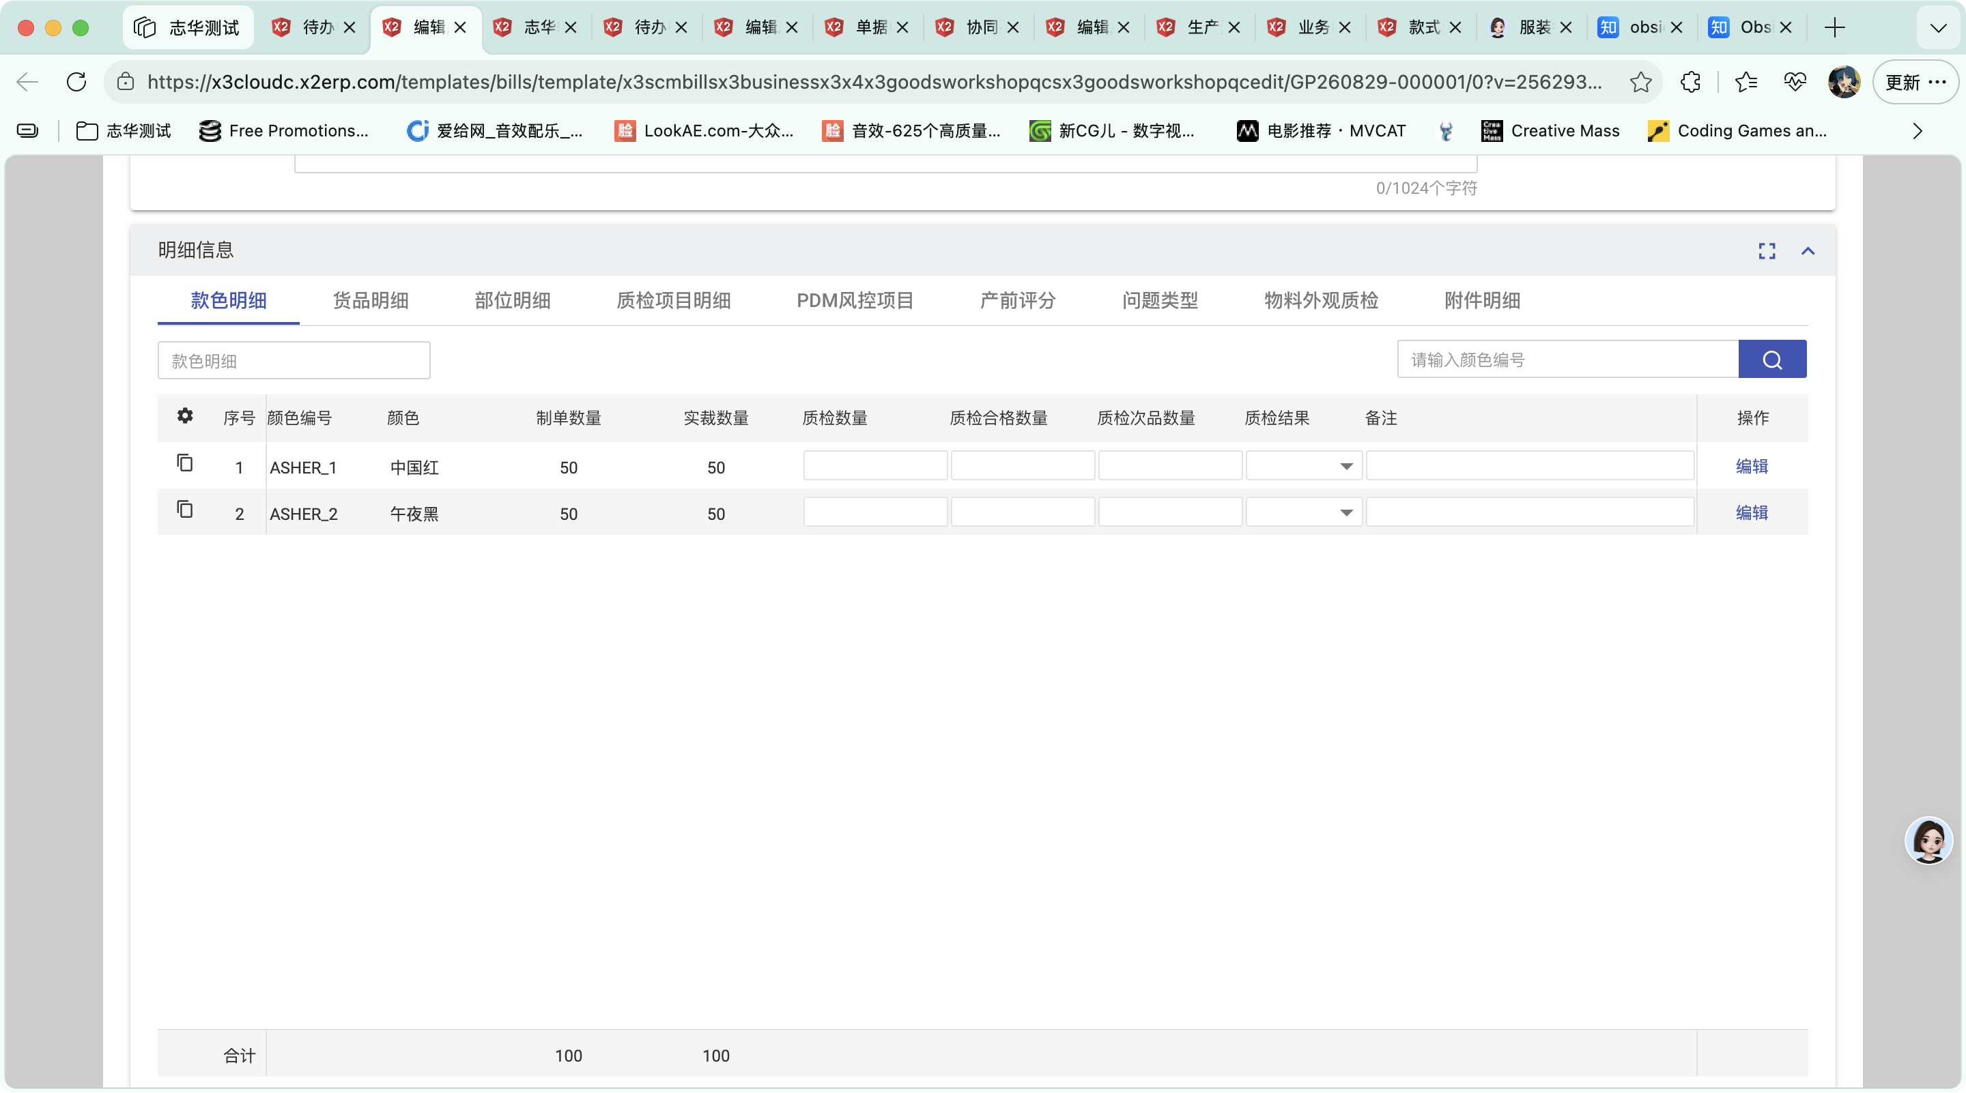Switch to 部位明细 tab
The image size is (1966, 1093).
pos(512,300)
